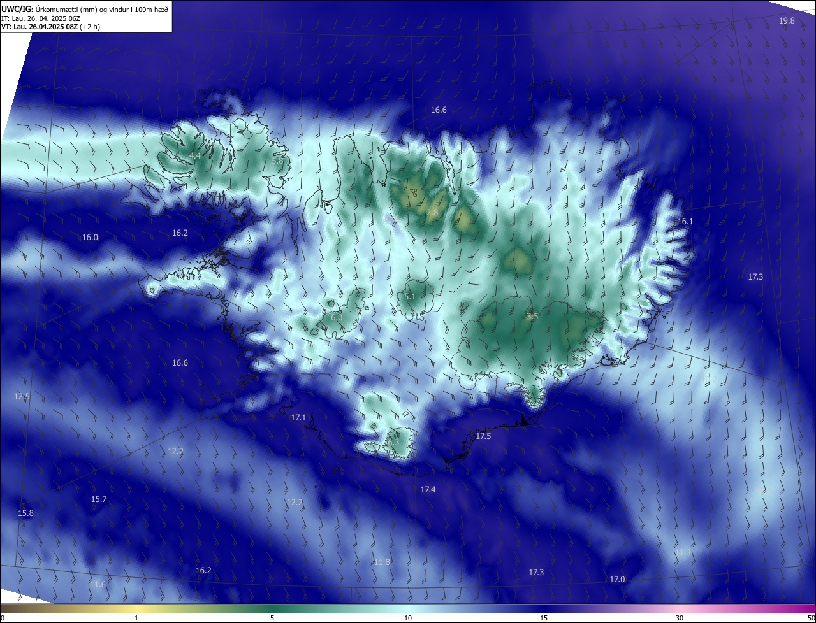This screenshot has height=623, width=816.
Task: Click the 50 tick on the color scale
Action: coord(811,618)
